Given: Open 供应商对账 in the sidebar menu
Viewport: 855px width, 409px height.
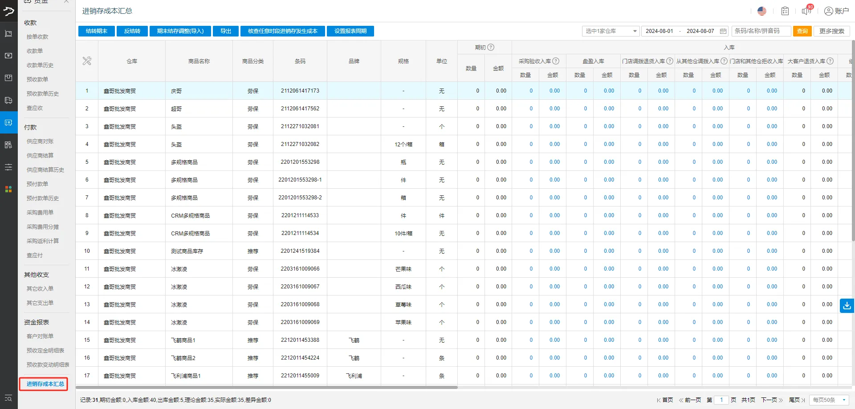Looking at the screenshot, I should pos(40,142).
